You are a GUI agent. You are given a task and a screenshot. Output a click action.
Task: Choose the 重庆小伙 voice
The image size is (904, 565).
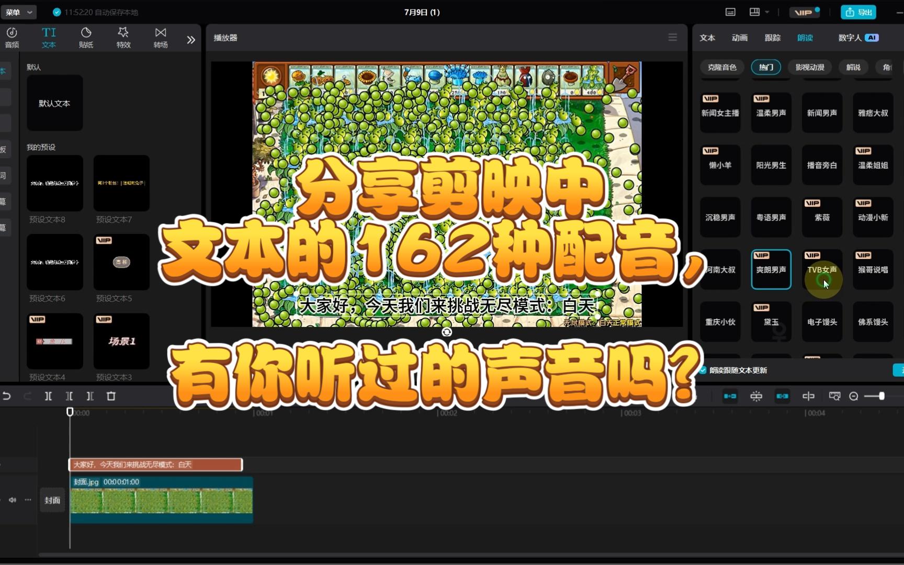click(720, 322)
